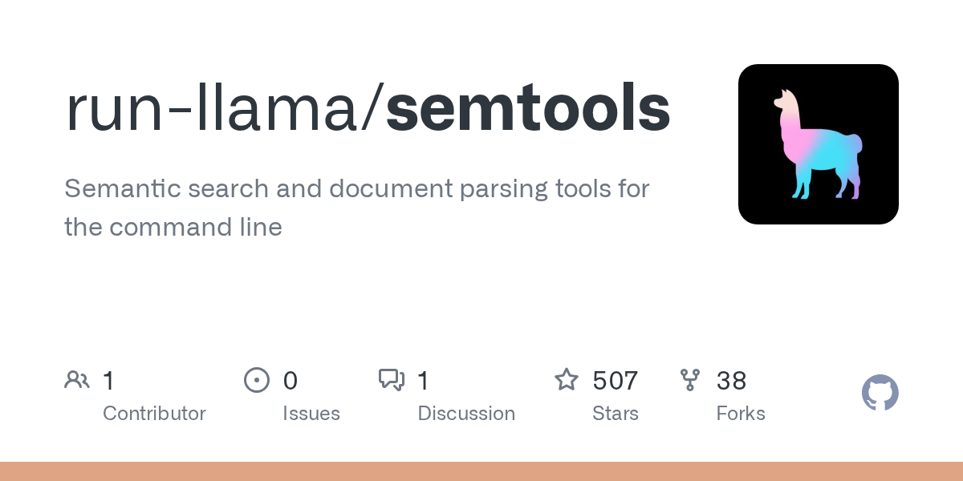Click the 38 forks count

pos(731,380)
